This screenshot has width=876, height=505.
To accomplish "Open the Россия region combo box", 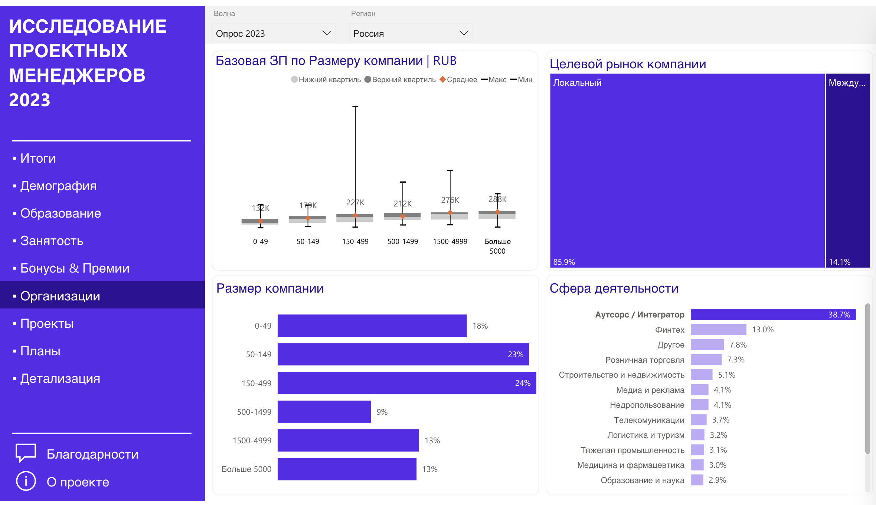I will 411,33.
